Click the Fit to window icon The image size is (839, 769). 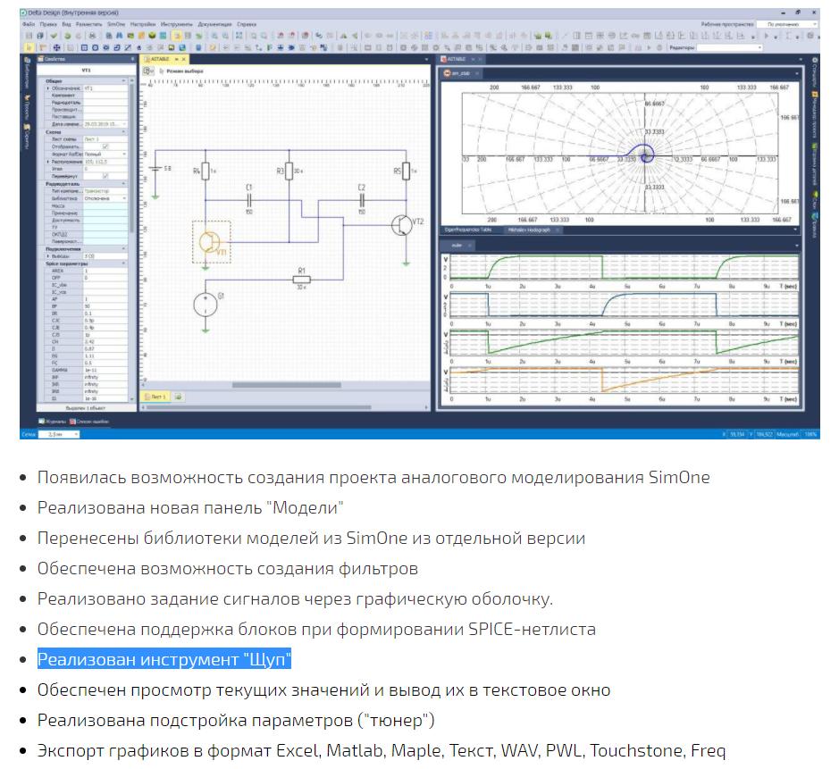click(239, 36)
